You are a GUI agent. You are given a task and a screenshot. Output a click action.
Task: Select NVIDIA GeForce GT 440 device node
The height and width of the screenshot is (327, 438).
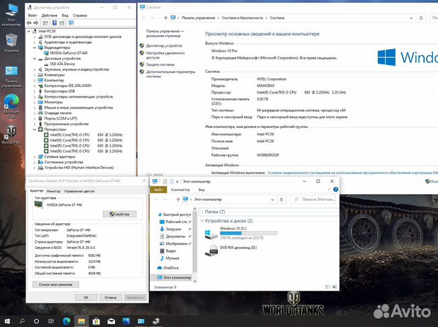(68, 53)
